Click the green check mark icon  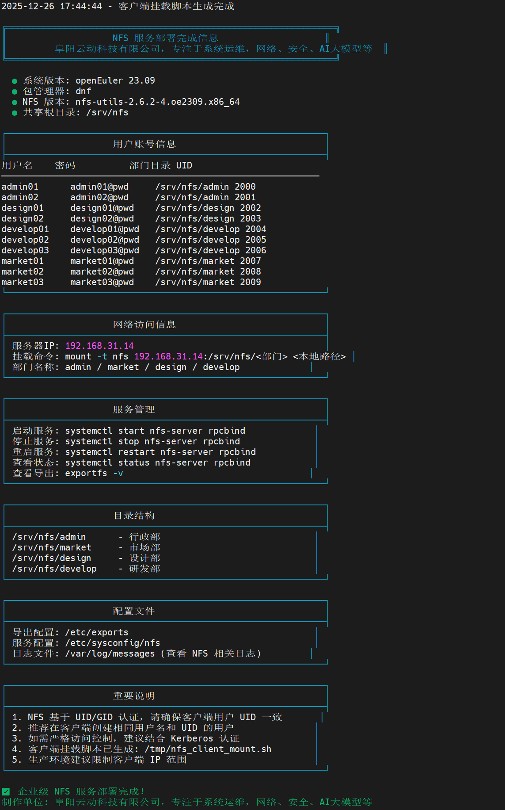[x=6, y=791]
